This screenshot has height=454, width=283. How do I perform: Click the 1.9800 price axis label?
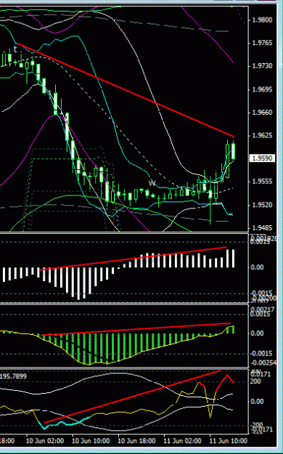coord(263,20)
